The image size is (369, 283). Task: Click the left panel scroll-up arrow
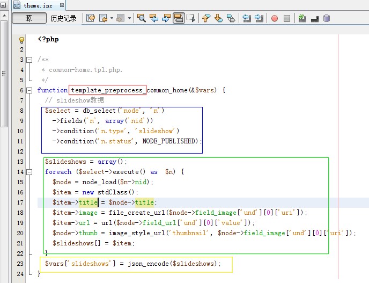pyautogui.click(x=4, y=16)
